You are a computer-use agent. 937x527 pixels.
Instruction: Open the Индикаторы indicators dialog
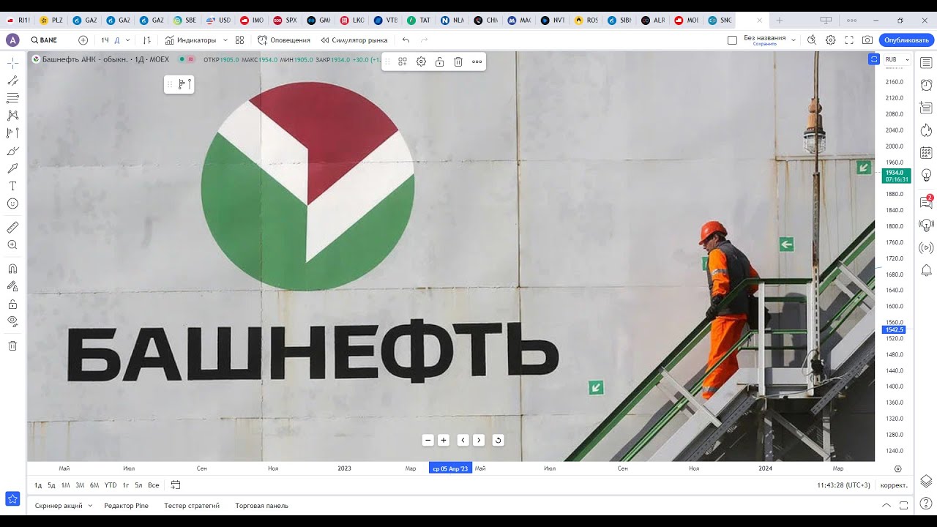point(190,40)
